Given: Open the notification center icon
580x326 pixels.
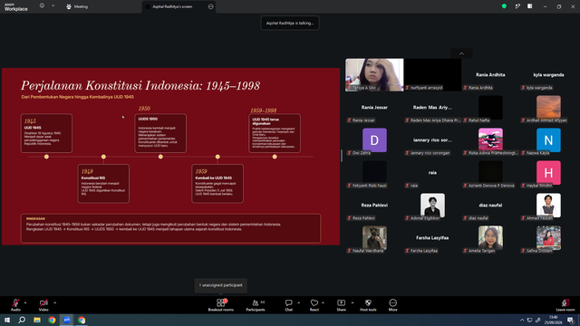Looking at the screenshot, I should (x=571, y=320).
